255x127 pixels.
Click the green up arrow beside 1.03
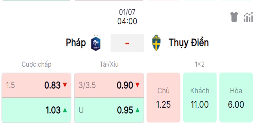tap(65, 110)
